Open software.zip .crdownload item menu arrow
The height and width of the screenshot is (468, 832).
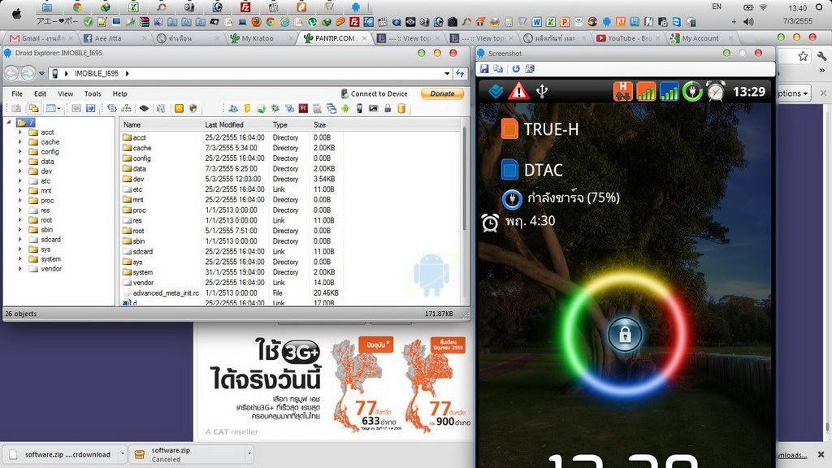click(123, 454)
